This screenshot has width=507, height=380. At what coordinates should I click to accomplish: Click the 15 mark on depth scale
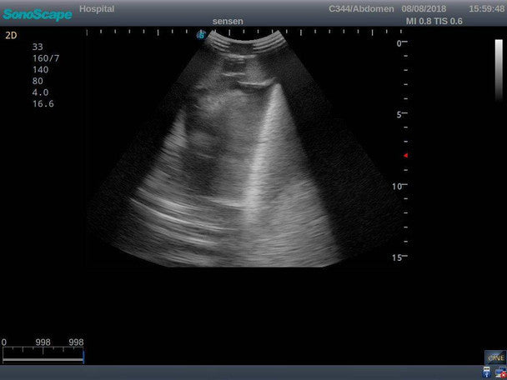[x=396, y=257]
